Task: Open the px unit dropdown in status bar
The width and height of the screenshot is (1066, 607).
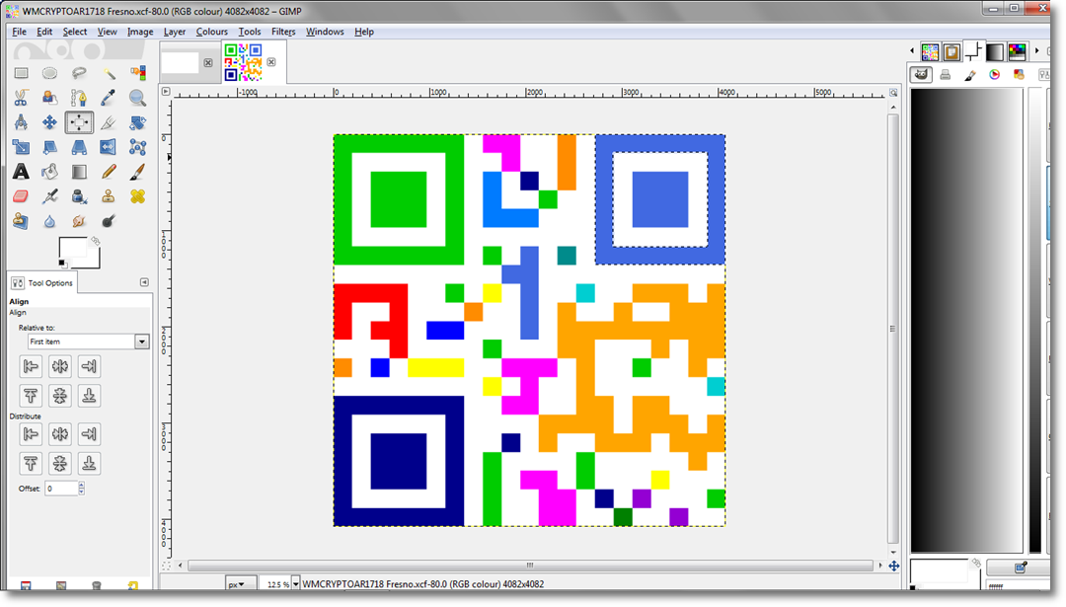Action: (x=241, y=584)
